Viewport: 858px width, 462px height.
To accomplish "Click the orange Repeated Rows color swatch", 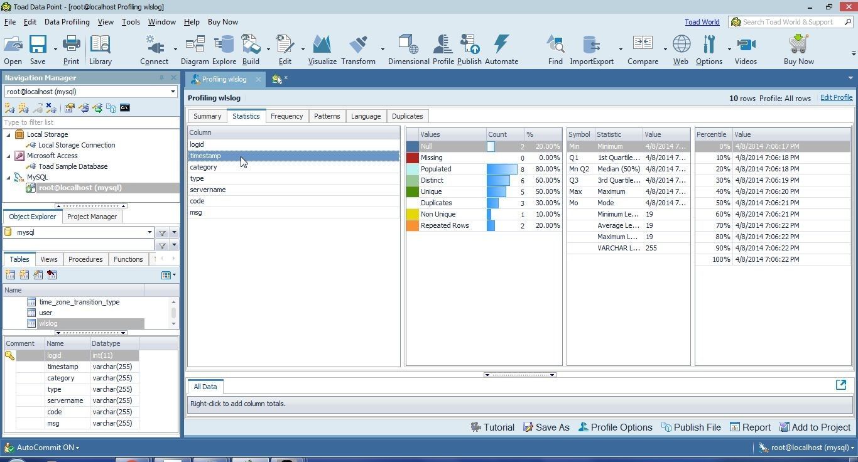I will (x=413, y=225).
